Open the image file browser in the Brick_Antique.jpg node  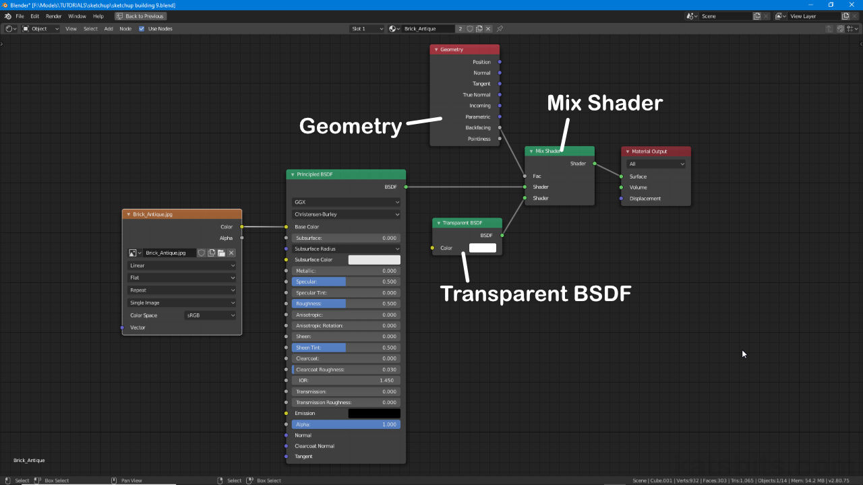click(221, 253)
